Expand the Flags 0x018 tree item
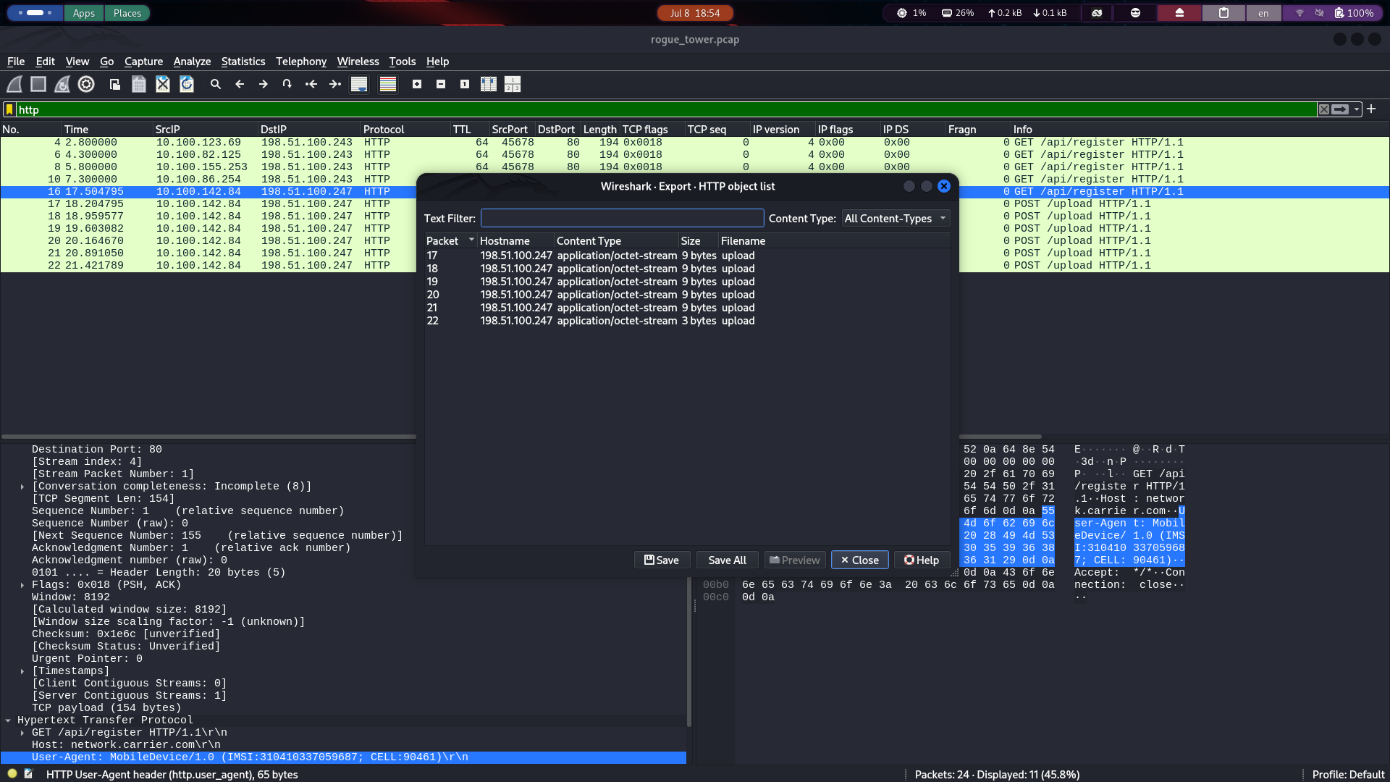Screen dimensions: 1390x782 pos(22,585)
